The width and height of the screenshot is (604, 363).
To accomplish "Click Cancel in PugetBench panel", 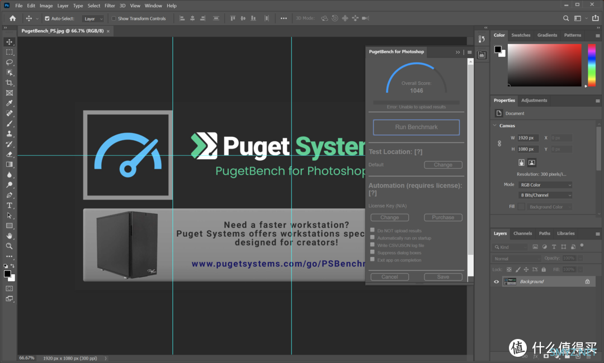I will [389, 277].
